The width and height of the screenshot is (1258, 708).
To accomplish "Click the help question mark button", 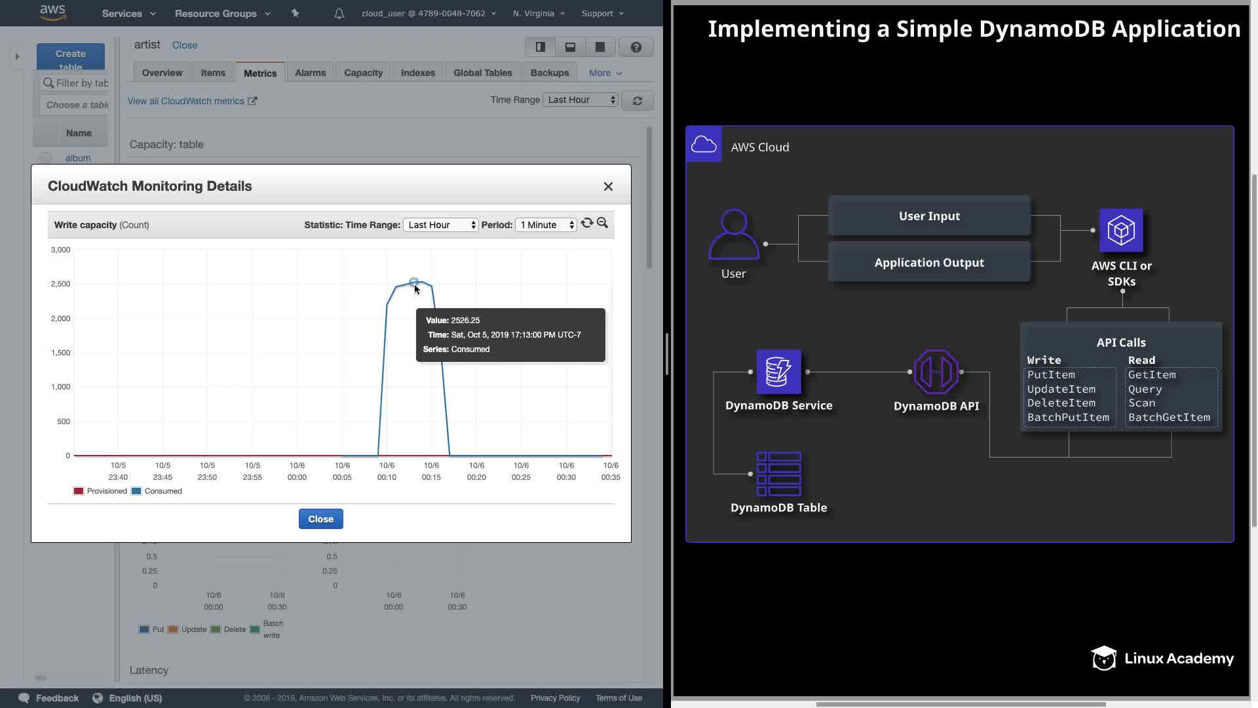I will tap(636, 47).
